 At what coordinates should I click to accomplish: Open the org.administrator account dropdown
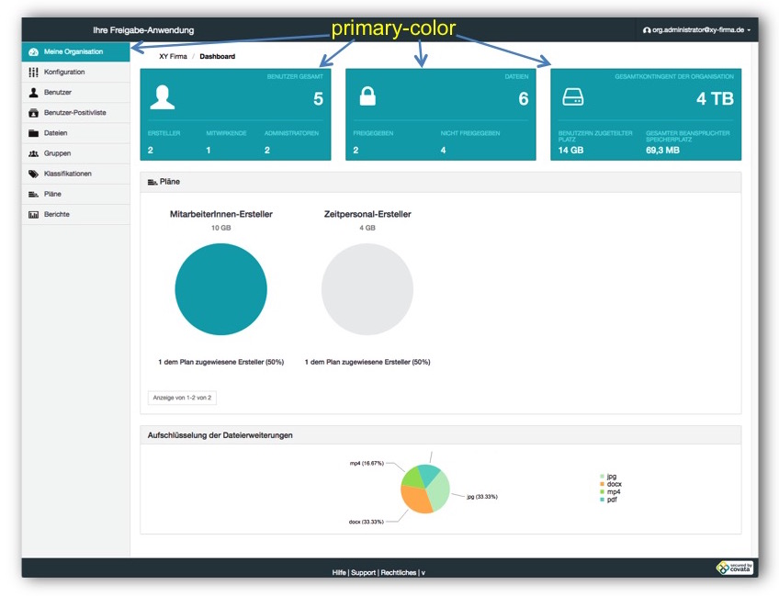point(696,29)
